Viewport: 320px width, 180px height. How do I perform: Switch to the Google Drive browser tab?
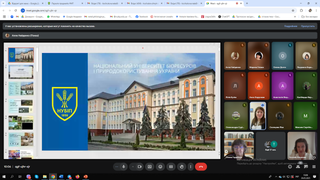point(25,3)
